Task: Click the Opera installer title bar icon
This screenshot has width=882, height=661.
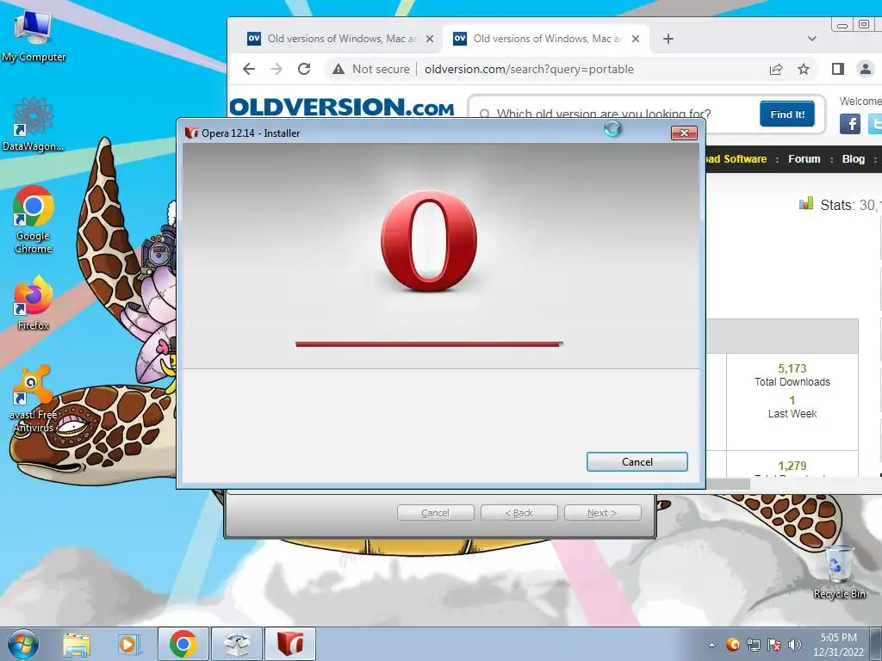Action: (x=192, y=133)
